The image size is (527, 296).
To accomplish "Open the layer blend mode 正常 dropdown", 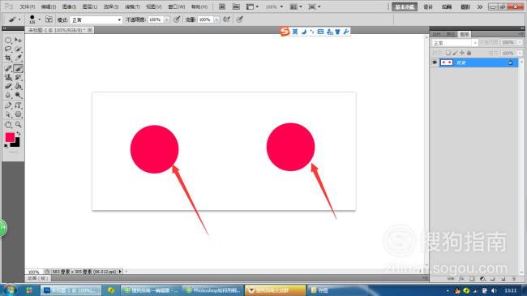I will pyautogui.click(x=455, y=43).
